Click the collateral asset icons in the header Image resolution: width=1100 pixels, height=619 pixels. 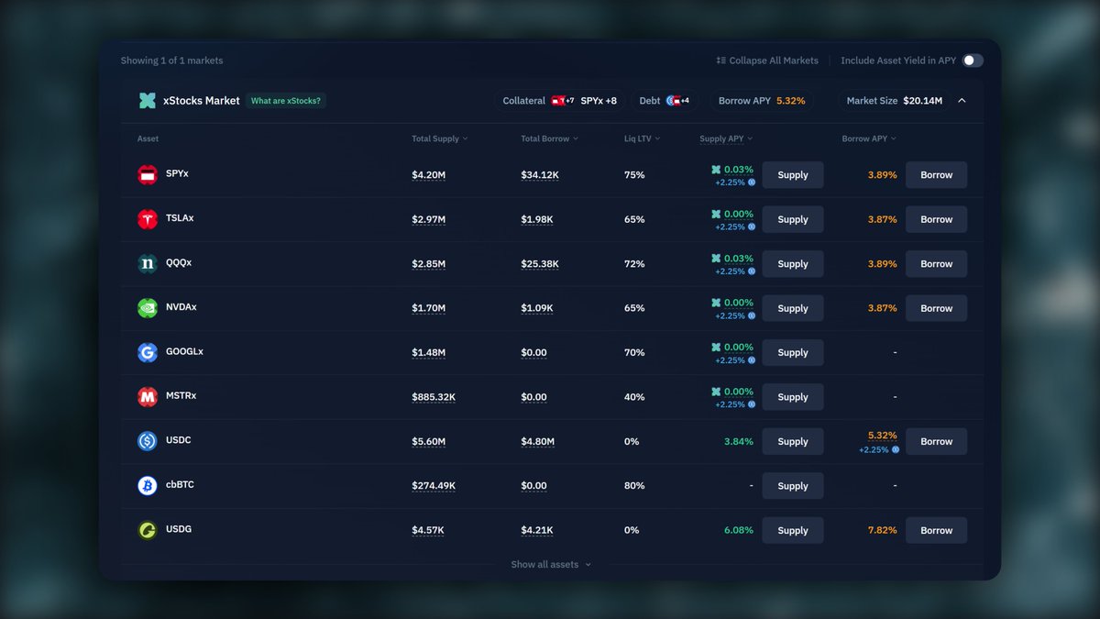tap(563, 101)
